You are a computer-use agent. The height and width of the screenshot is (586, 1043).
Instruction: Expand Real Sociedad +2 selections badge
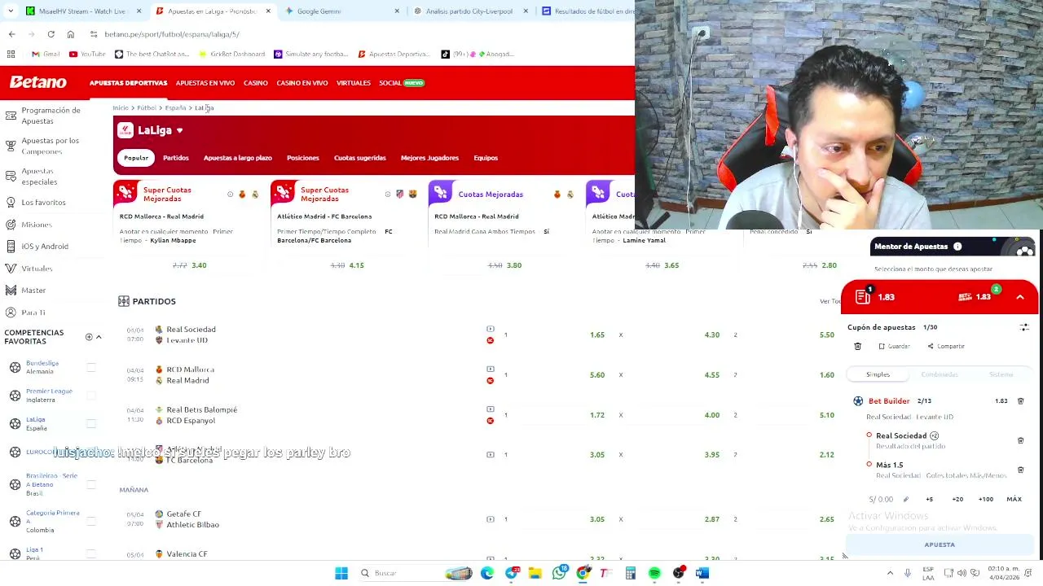934,436
